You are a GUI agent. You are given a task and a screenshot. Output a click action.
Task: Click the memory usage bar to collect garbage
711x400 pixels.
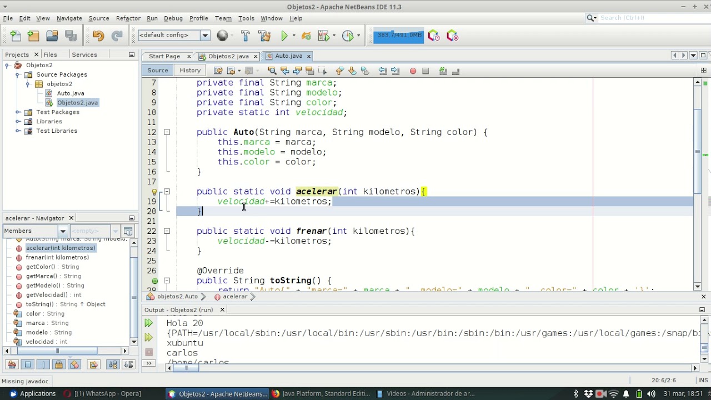[x=399, y=36]
